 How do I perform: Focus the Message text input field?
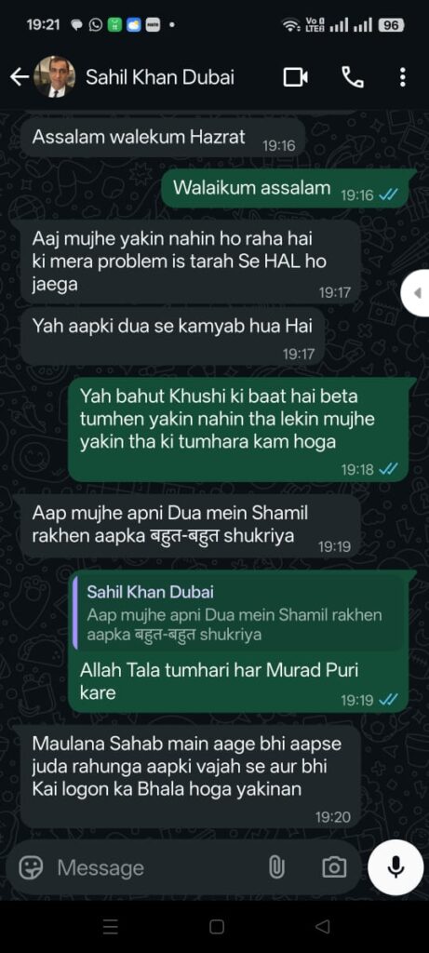tap(158, 867)
